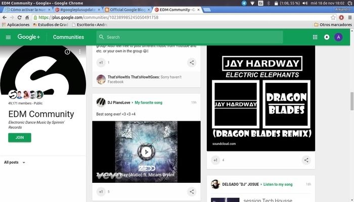The image size is (354, 202).
Task: Switch to Official Google Blog tab
Action: [127, 10]
